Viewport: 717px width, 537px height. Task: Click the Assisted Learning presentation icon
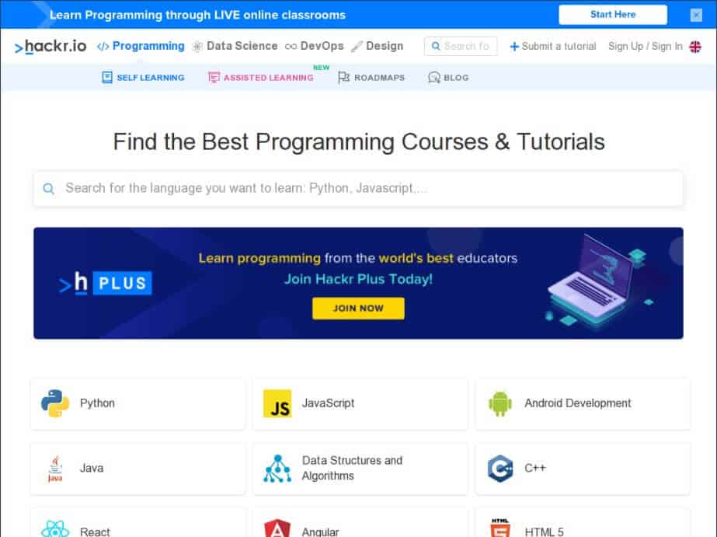click(214, 77)
